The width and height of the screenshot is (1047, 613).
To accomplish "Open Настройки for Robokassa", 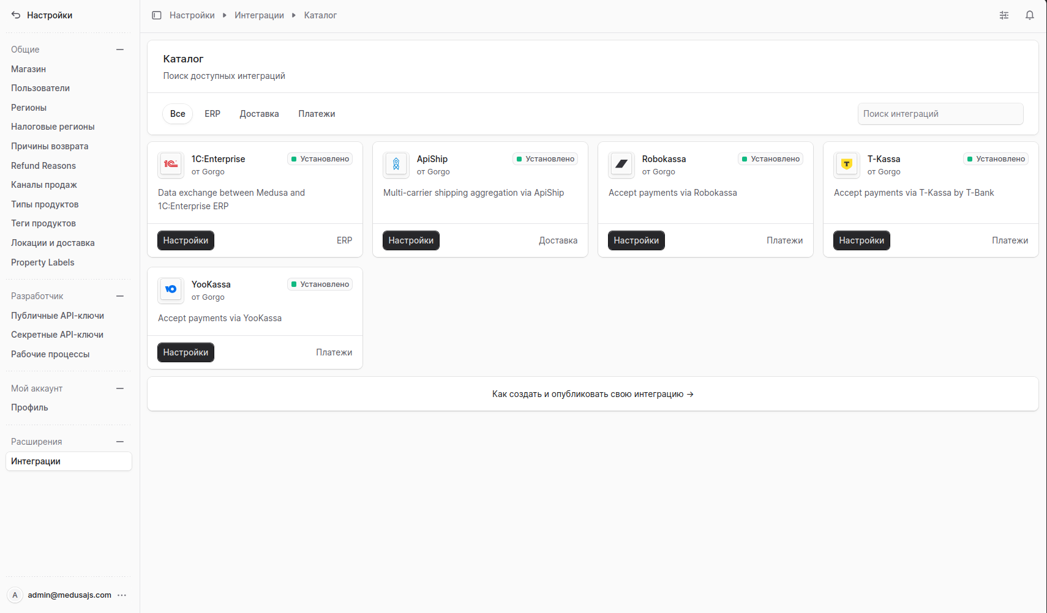I will click(636, 240).
